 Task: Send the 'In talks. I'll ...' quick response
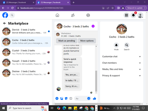(x=72, y=81)
